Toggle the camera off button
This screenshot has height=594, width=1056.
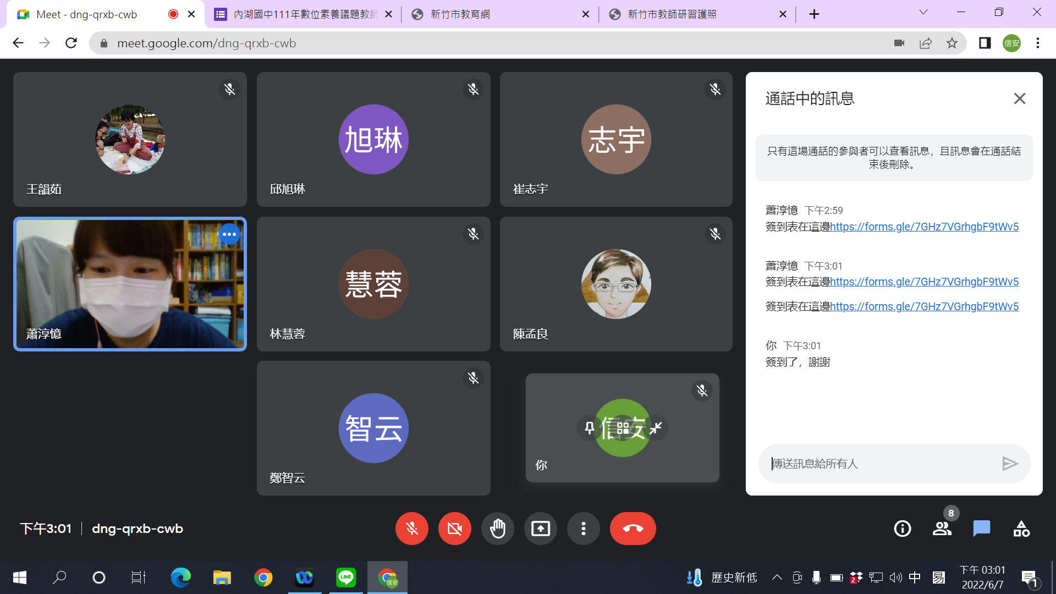(454, 529)
